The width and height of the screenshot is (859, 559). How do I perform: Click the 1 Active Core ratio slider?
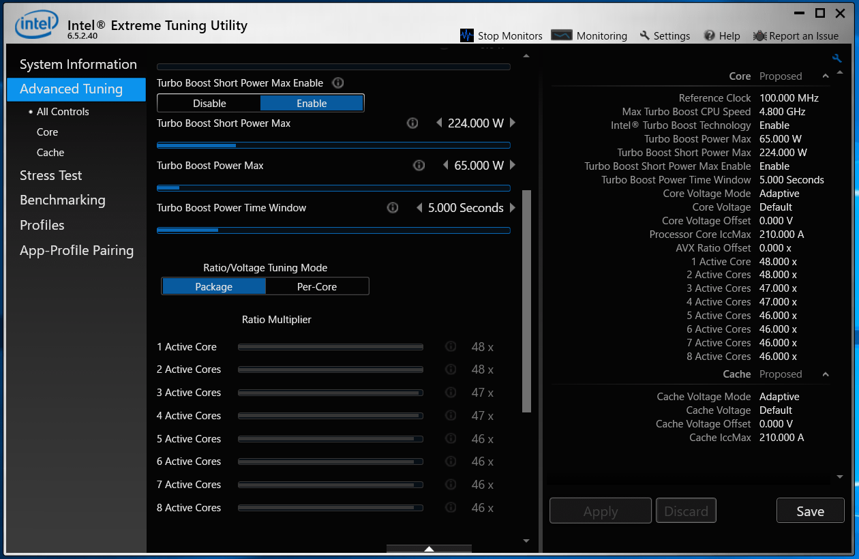(331, 347)
